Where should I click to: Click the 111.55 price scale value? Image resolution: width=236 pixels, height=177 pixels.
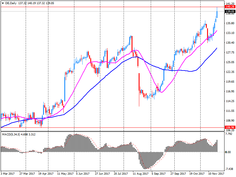(x=230, y=111)
